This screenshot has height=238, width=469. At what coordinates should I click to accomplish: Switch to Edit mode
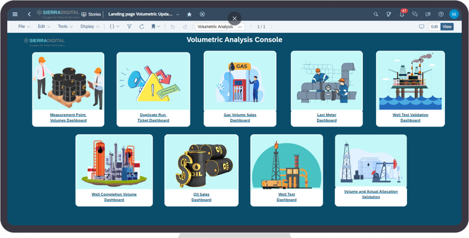click(434, 26)
